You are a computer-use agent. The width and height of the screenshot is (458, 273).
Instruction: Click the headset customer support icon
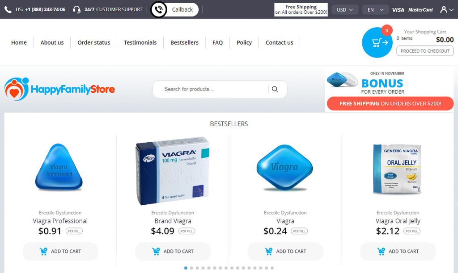pyautogui.click(x=77, y=10)
